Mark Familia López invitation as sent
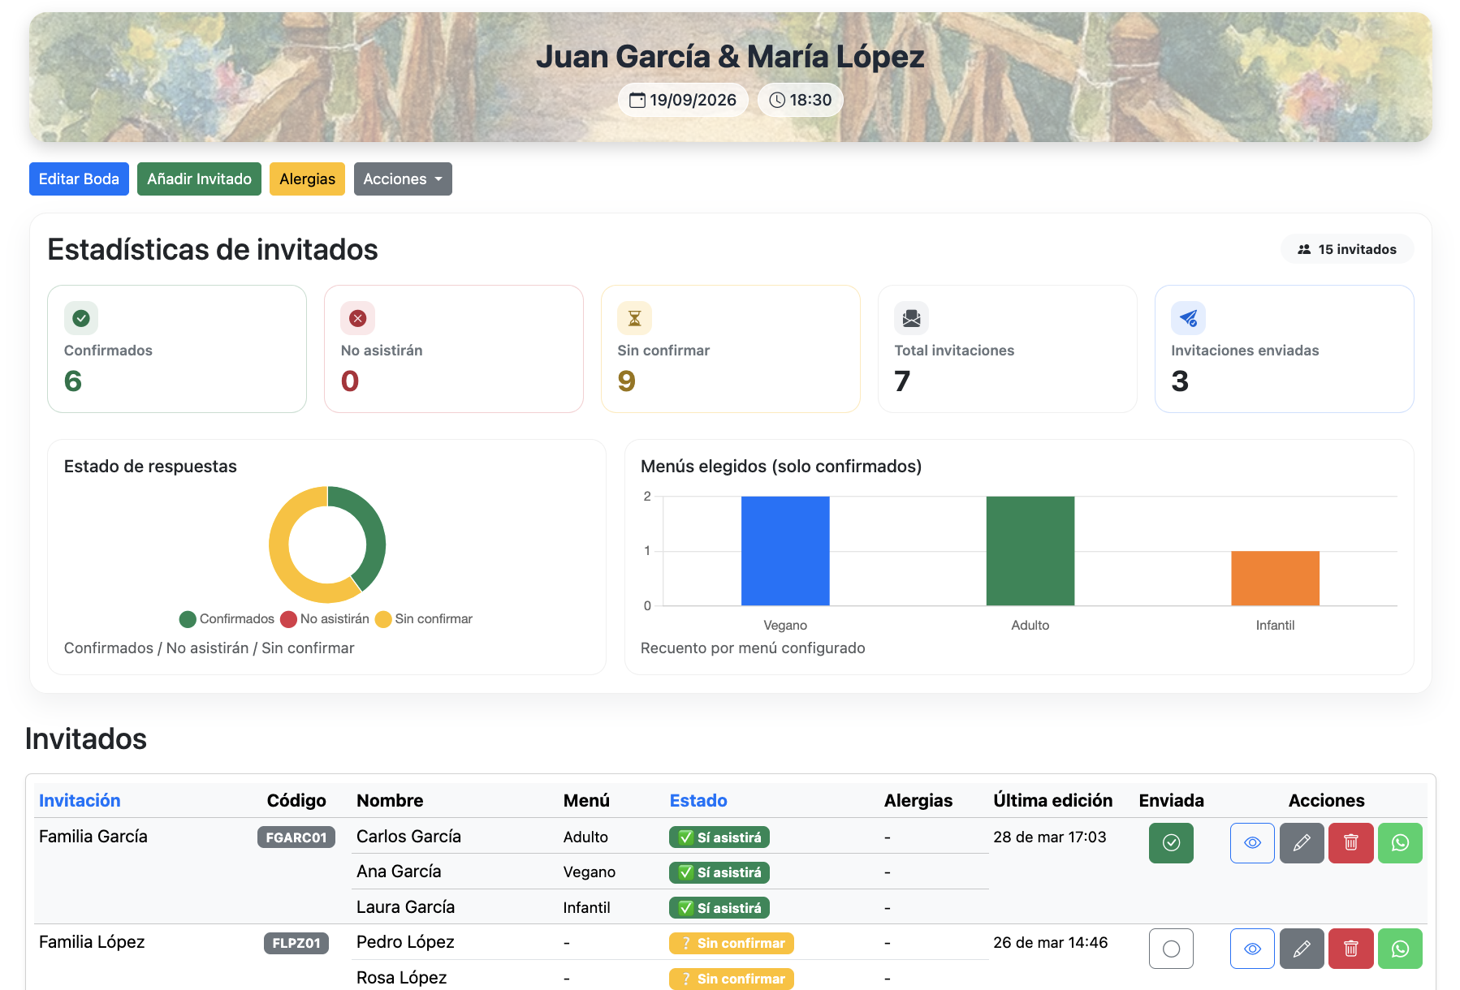Viewport: 1460px width, 990px height. click(x=1171, y=949)
